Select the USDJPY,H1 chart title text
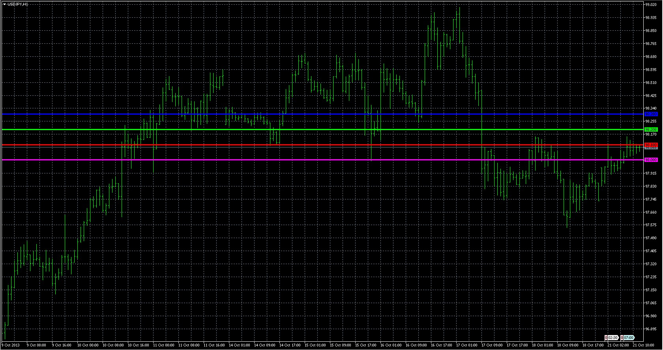The image size is (663, 350). 17,4
